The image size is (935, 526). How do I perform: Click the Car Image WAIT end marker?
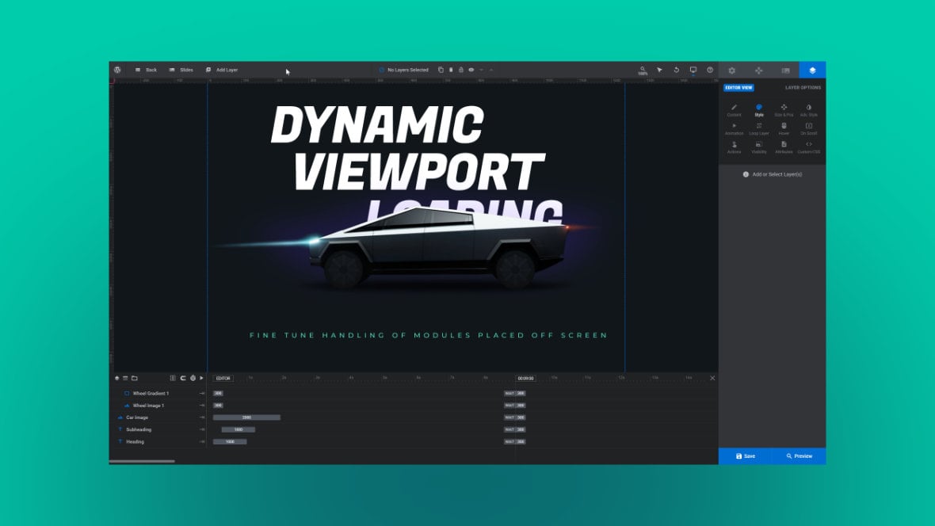tap(509, 417)
